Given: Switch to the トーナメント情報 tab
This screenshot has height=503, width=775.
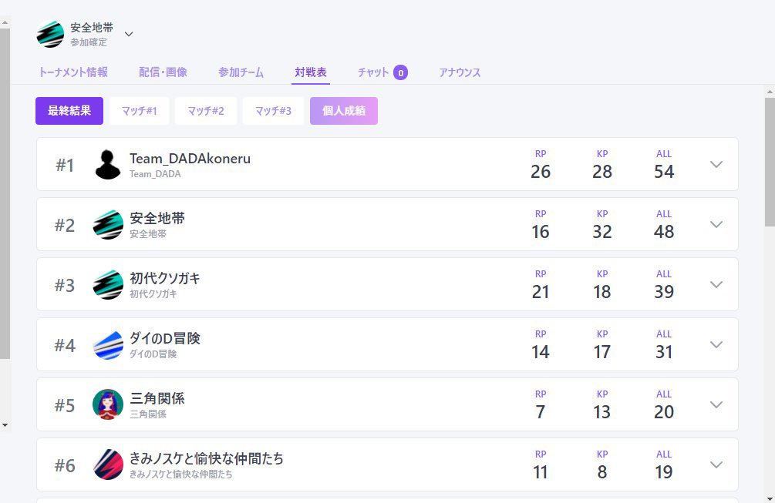Looking at the screenshot, I should (73, 72).
